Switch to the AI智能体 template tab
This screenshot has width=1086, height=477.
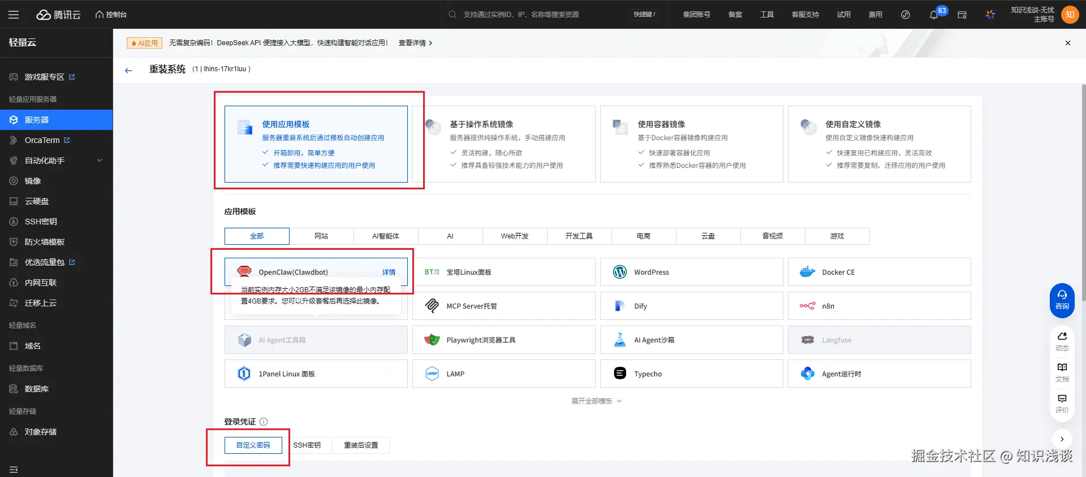(x=386, y=236)
